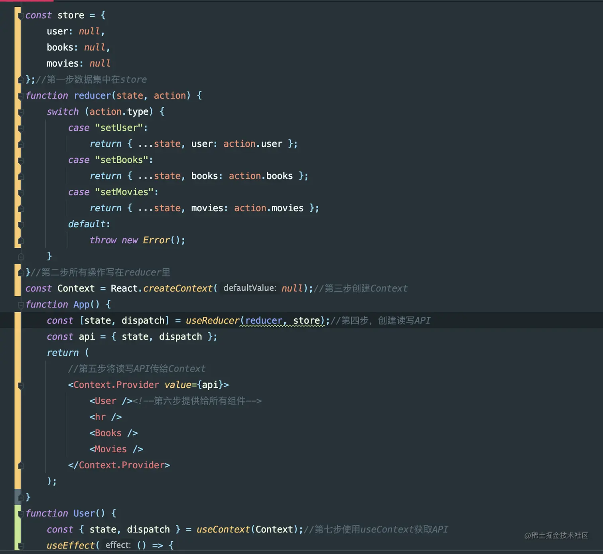This screenshot has height=554, width=603.
Task: Click the comment "第六步提供给所有组件"
Action: coord(197,401)
